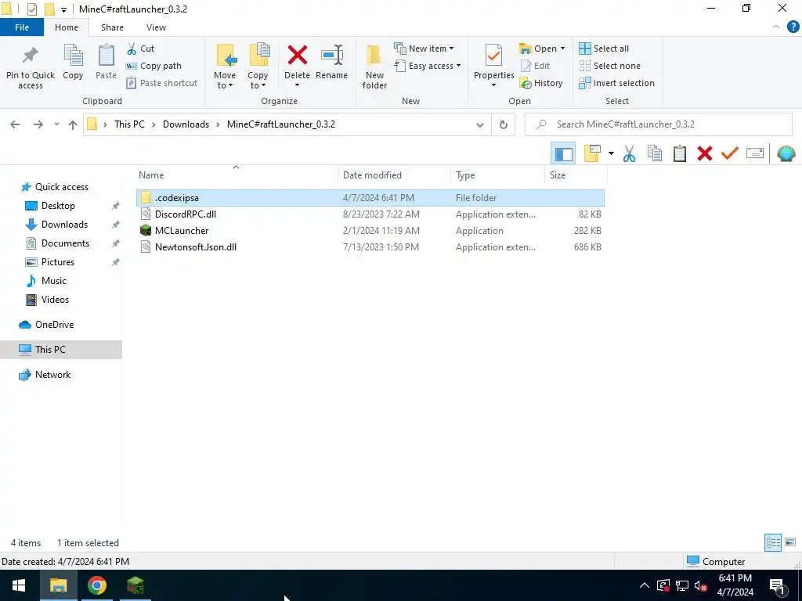Go forward with the Forward arrow
The image size is (802, 601).
point(38,124)
